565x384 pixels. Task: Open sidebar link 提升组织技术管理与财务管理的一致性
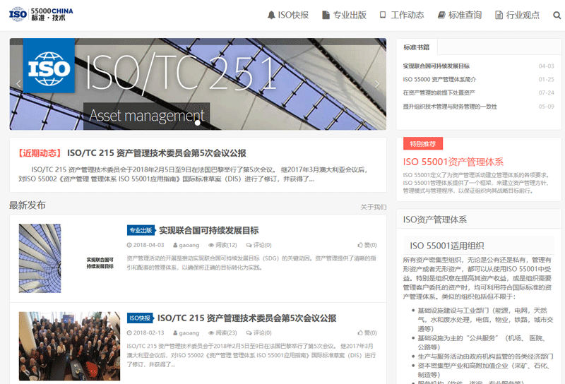(x=450, y=107)
